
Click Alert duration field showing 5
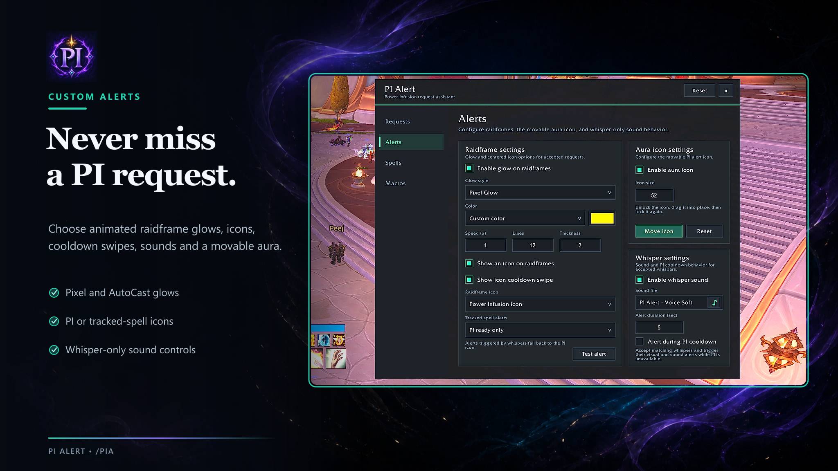coord(659,327)
